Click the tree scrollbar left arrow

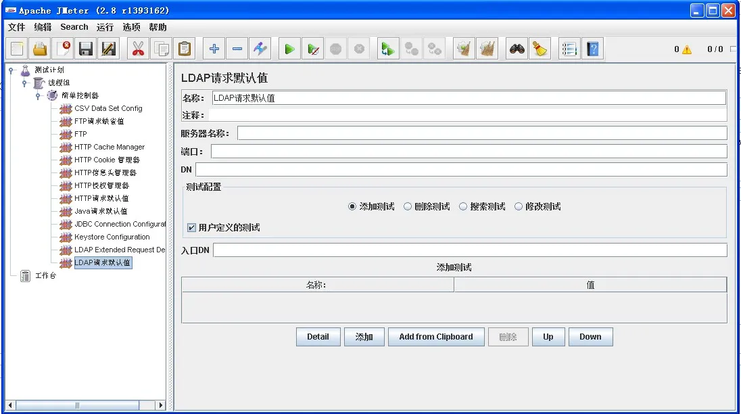tap(10, 405)
